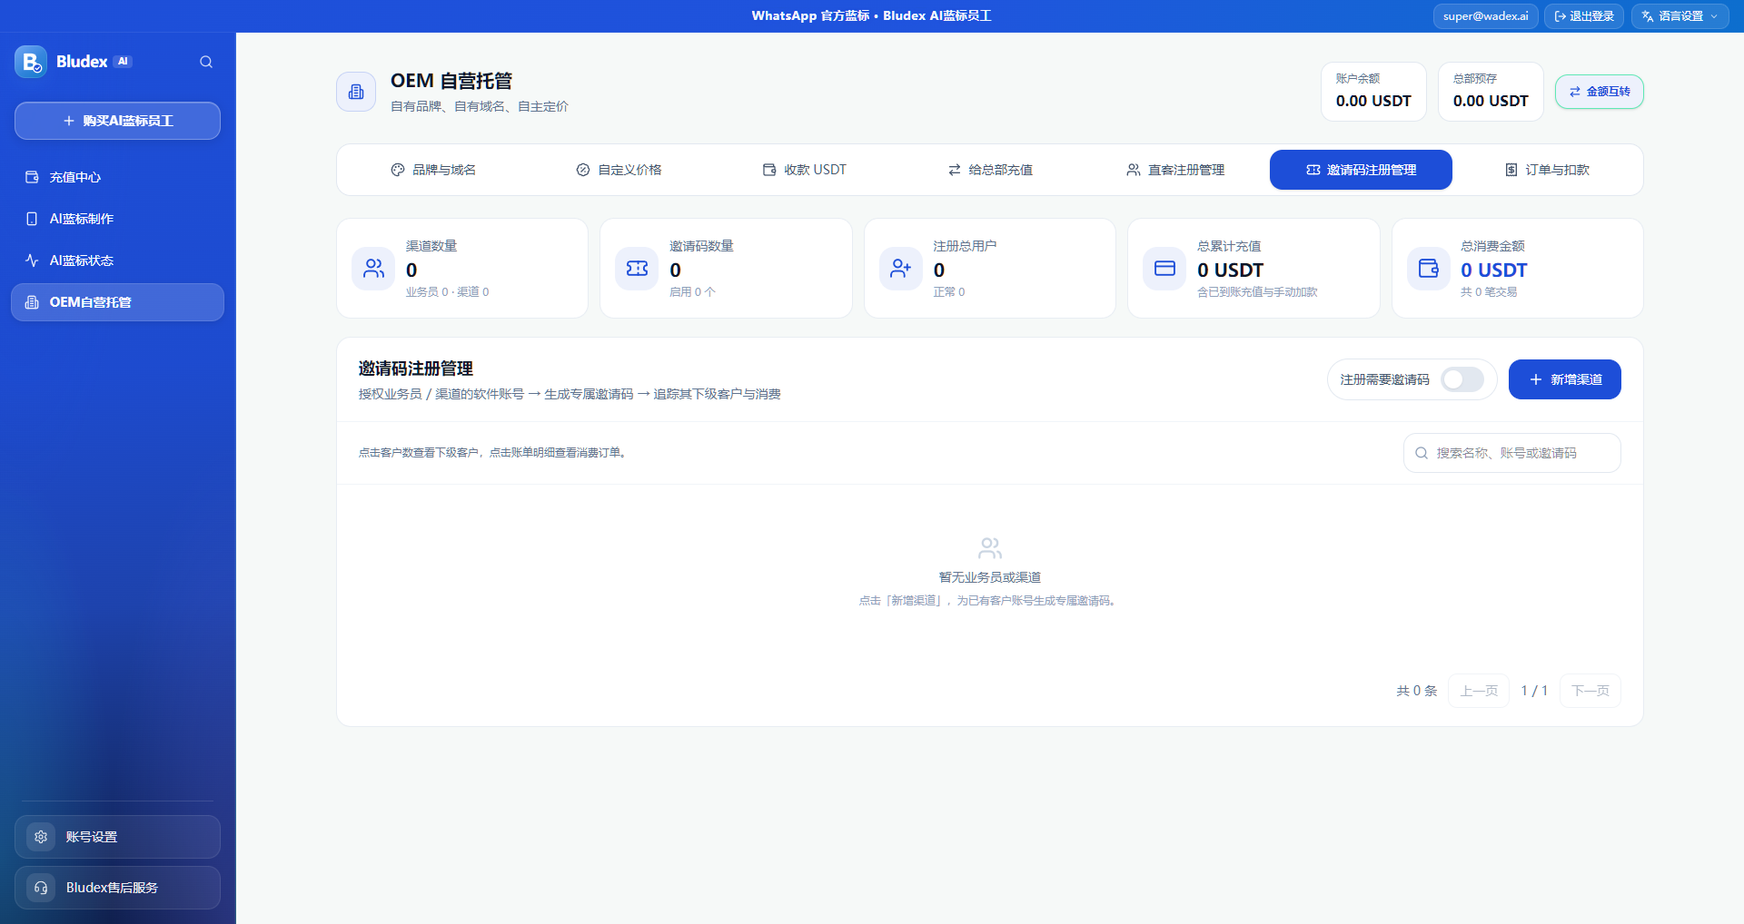Select OEM自营托管 in sidebar
Screen dimensions: 1744x924
tap(117, 302)
